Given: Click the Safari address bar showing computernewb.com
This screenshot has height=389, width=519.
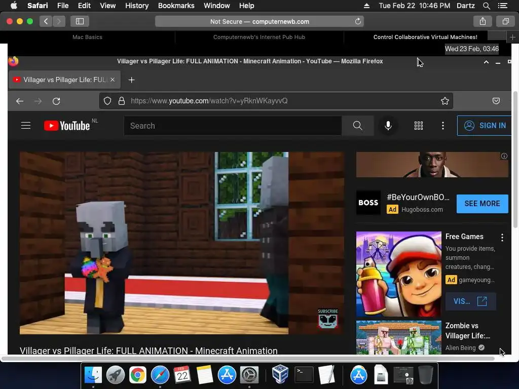Looking at the screenshot, I should [x=259, y=21].
